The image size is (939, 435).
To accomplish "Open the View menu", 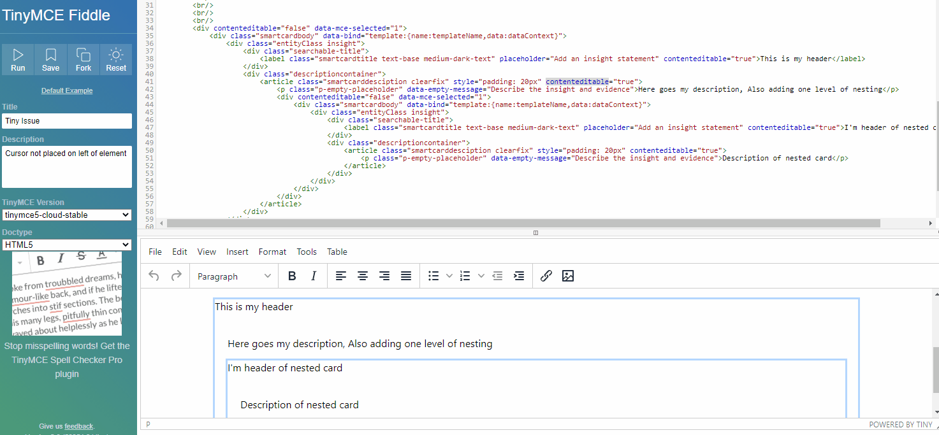I will (207, 252).
